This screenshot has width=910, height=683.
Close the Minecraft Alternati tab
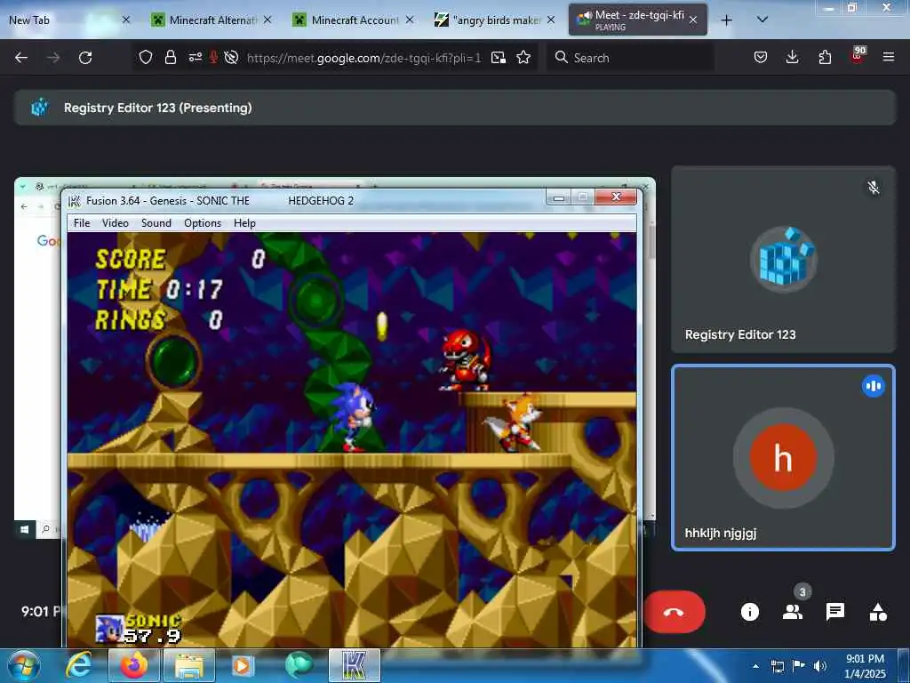coord(267,20)
